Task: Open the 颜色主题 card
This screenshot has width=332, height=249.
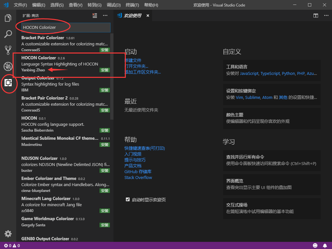Action: (x=272, y=118)
